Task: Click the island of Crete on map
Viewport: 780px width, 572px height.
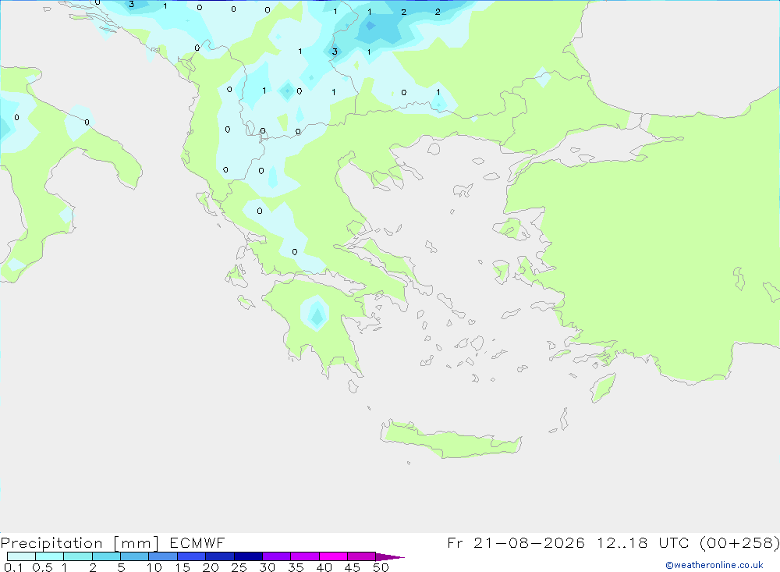Action: [x=451, y=441]
